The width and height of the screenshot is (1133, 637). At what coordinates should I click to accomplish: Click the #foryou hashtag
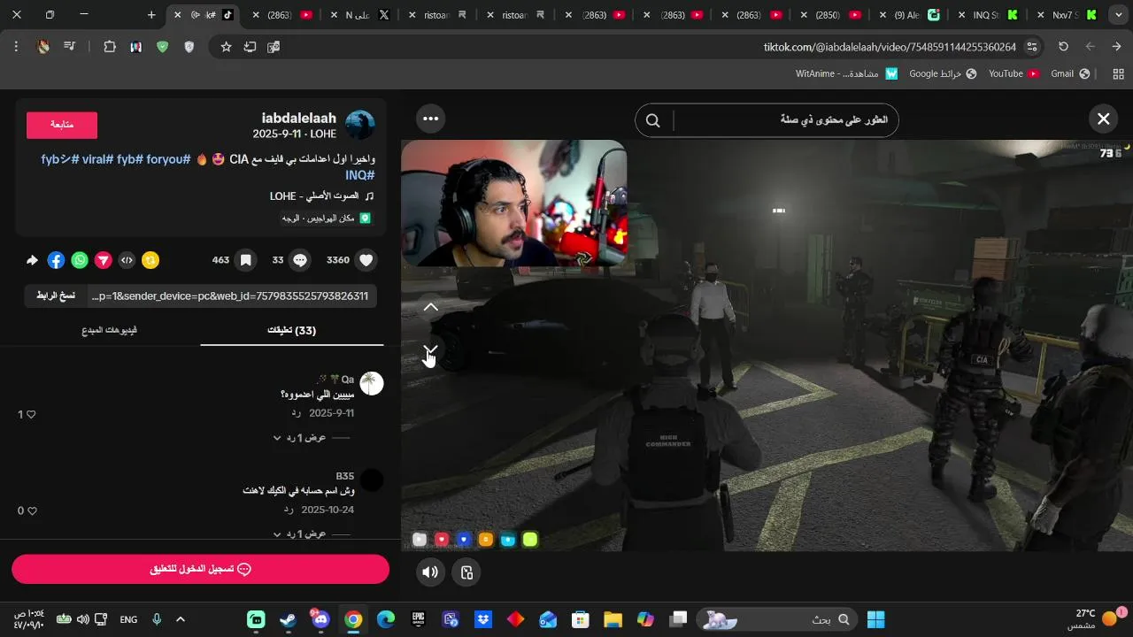(168, 159)
